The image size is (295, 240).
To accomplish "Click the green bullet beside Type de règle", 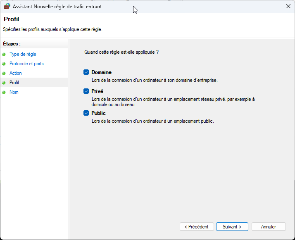I will click(4, 54).
